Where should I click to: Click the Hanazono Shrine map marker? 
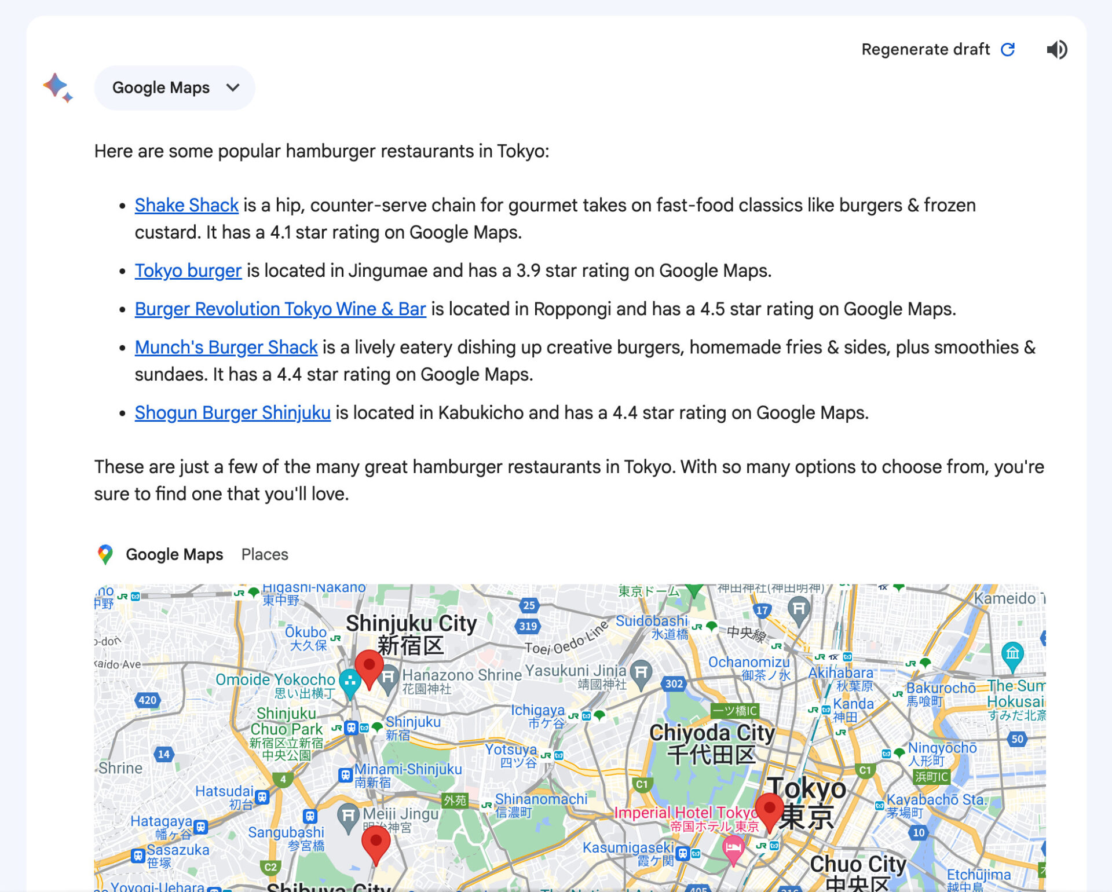pos(388,677)
